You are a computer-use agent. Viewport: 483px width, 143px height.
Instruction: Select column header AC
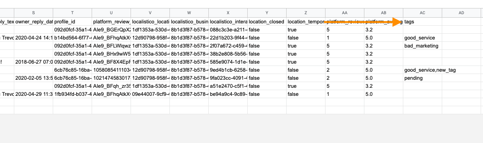pyautogui.click(x=423, y=13)
